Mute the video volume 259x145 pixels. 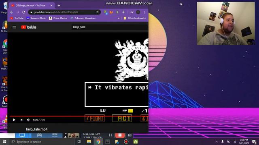(28, 120)
